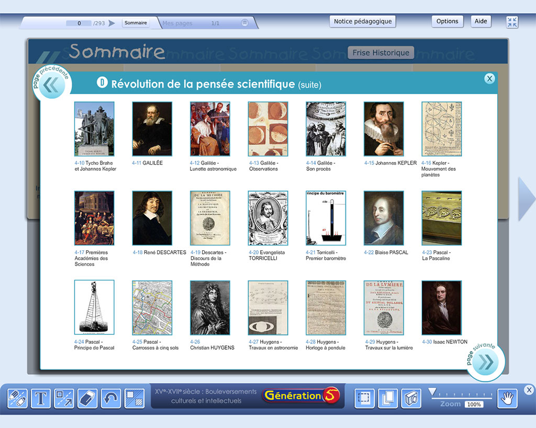Open the Options menu
This screenshot has height=428, width=536.
coord(447,21)
